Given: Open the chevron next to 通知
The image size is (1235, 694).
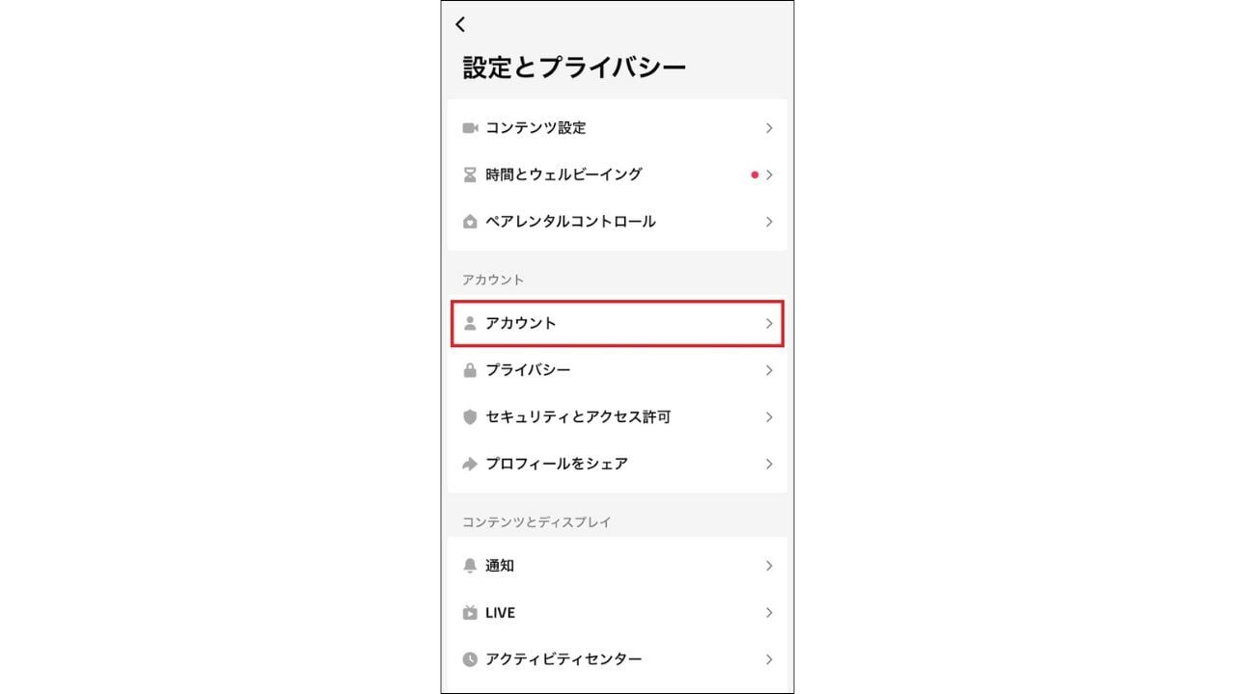Looking at the screenshot, I should [768, 566].
